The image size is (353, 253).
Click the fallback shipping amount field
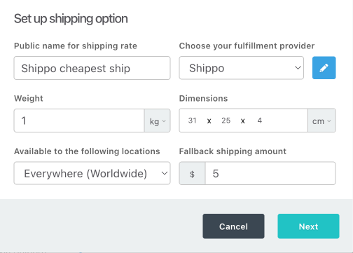(270, 173)
